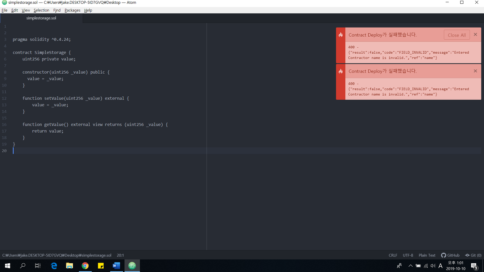Viewport: 484px width, 272px height.
Task: Click the 'contract SimpleStorage {' line
Action: tap(42, 53)
